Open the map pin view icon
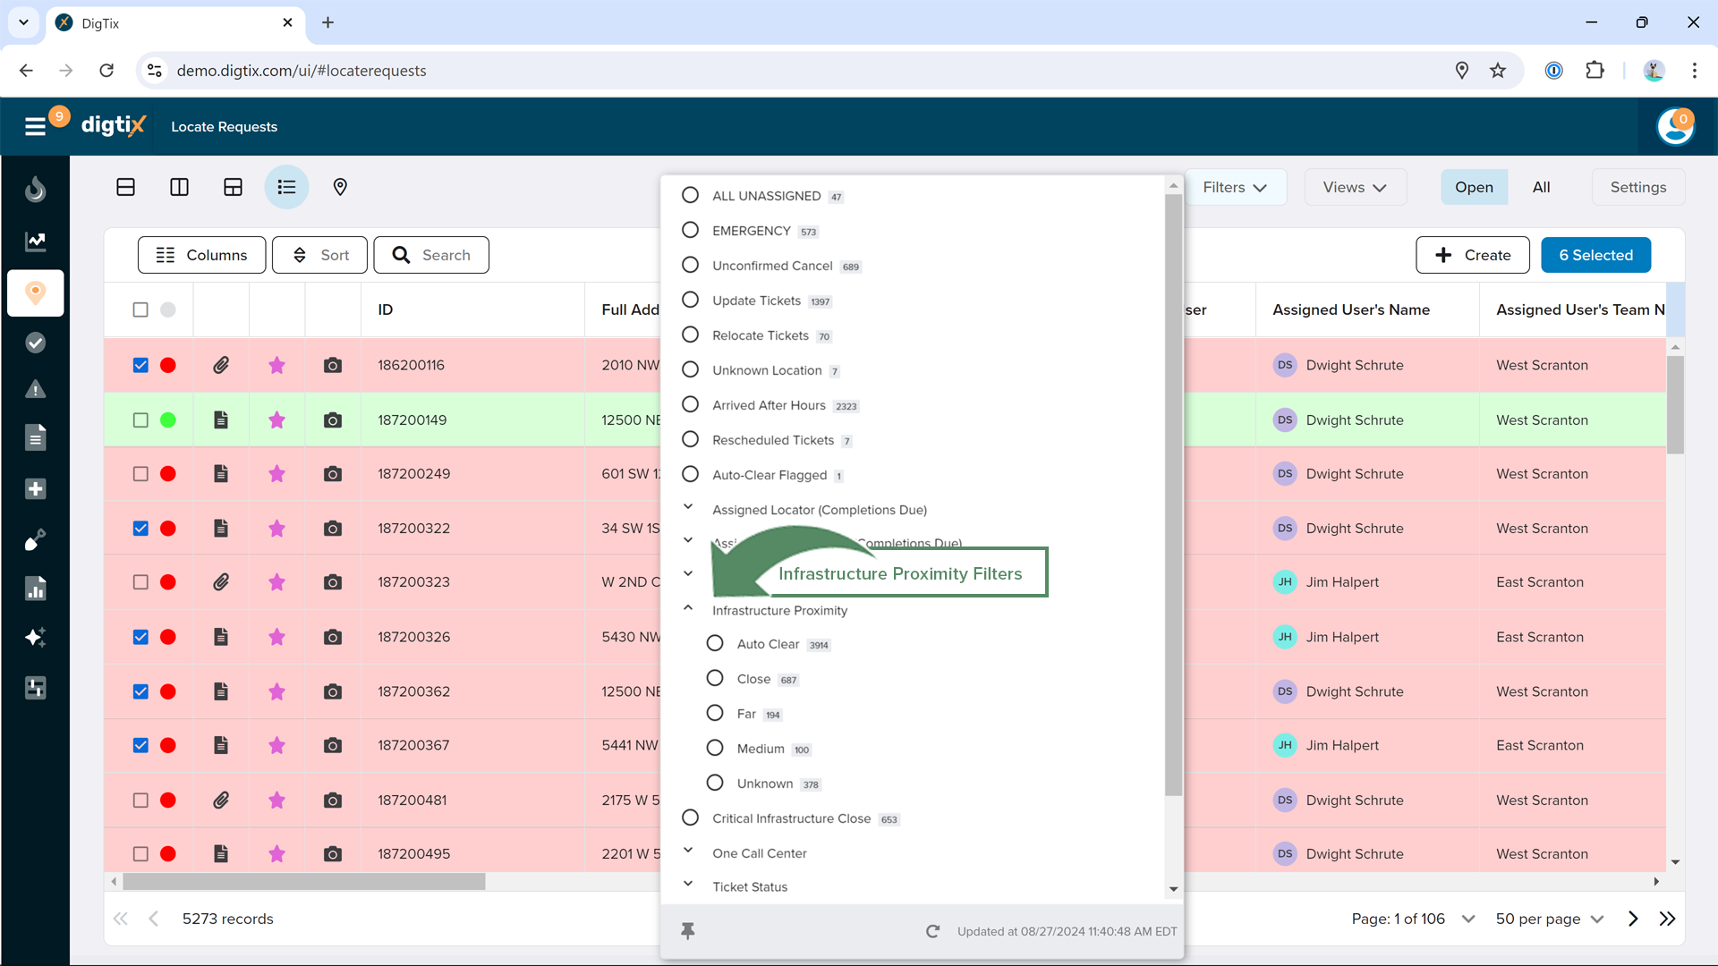The image size is (1718, 966). coord(340,187)
